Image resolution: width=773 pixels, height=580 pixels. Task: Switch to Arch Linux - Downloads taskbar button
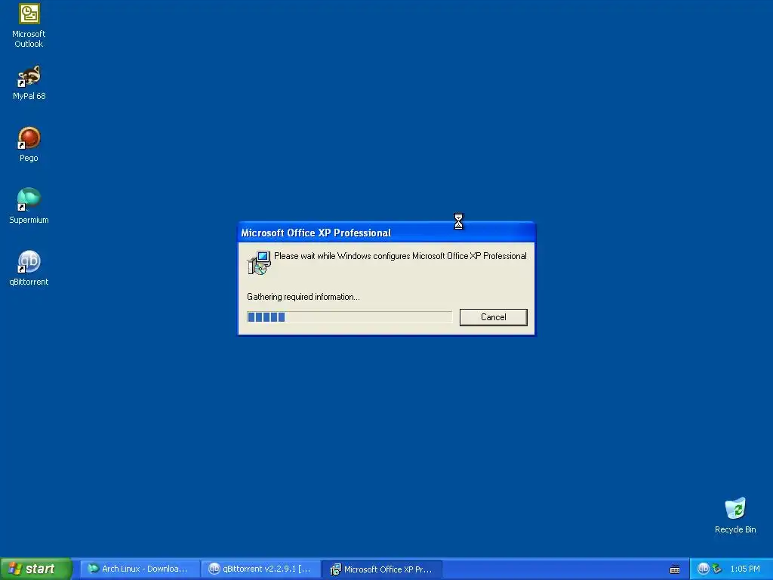click(139, 569)
